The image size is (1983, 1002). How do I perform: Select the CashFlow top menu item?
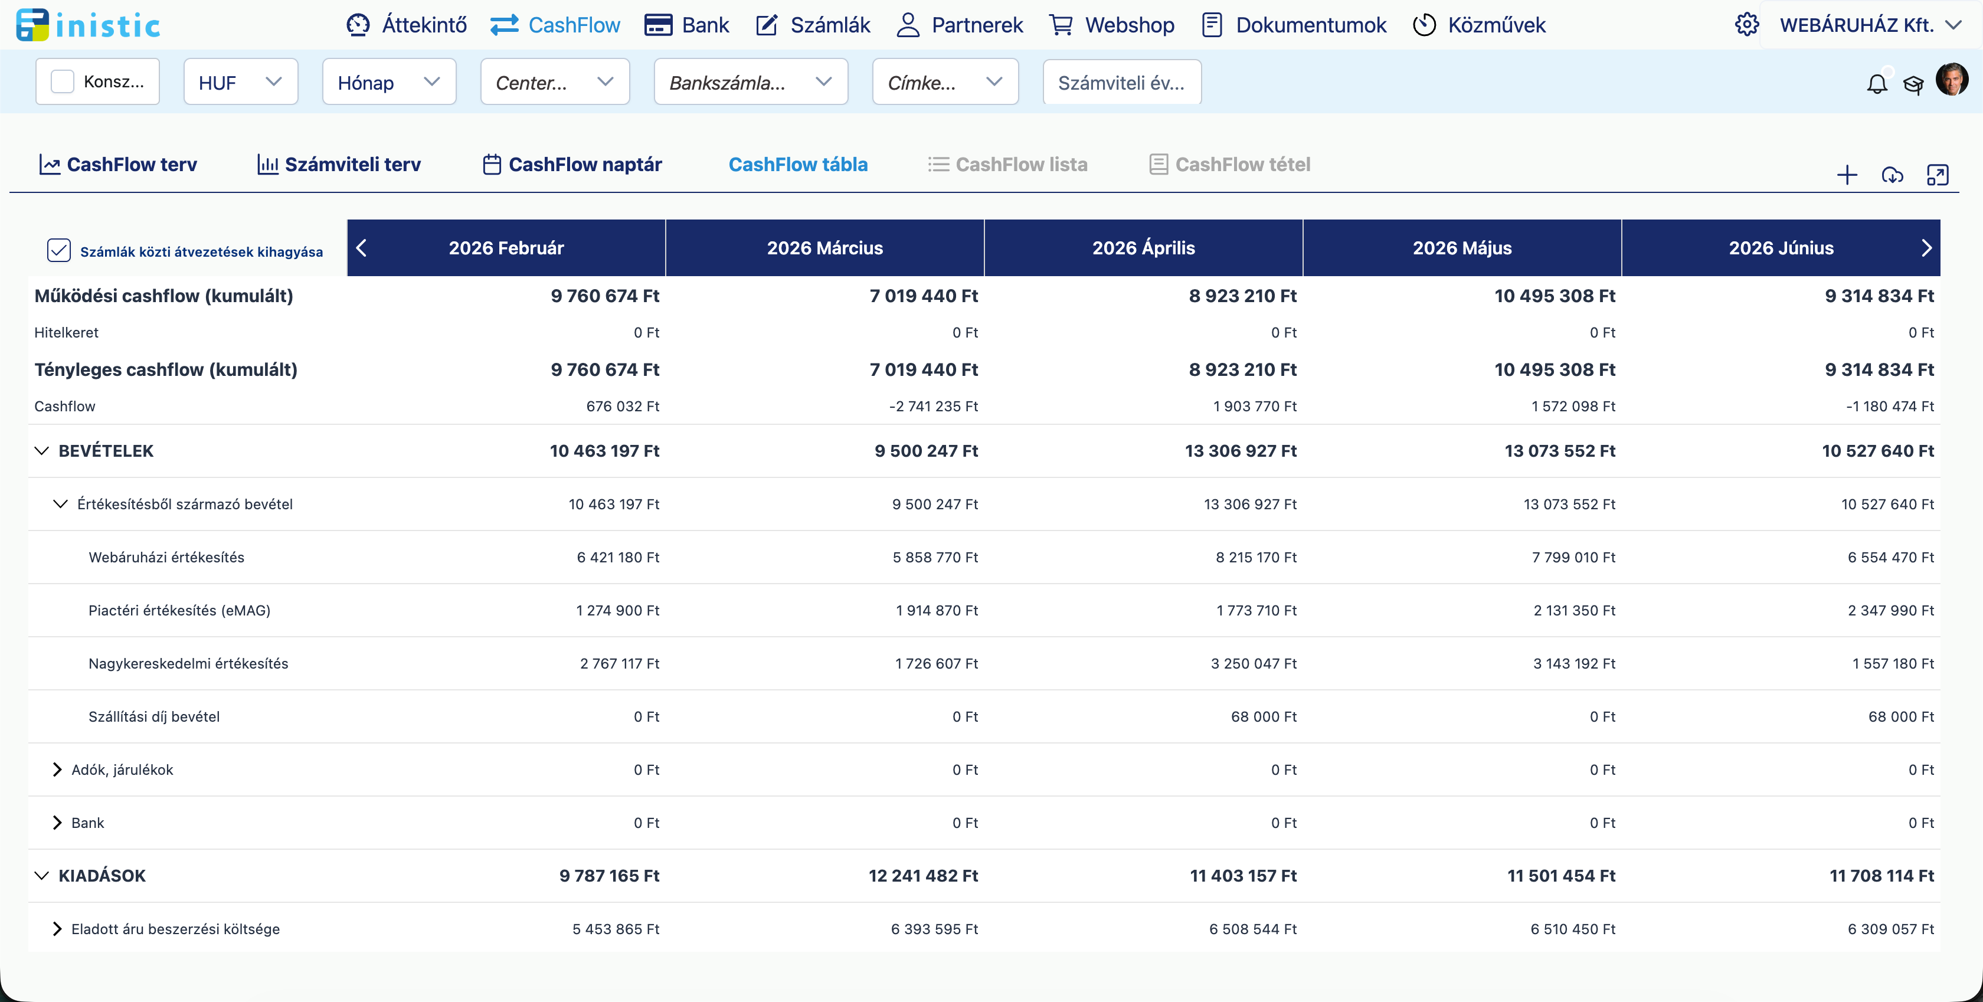click(555, 25)
